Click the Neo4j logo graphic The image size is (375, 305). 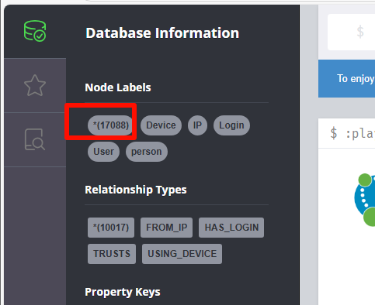click(365, 200)
